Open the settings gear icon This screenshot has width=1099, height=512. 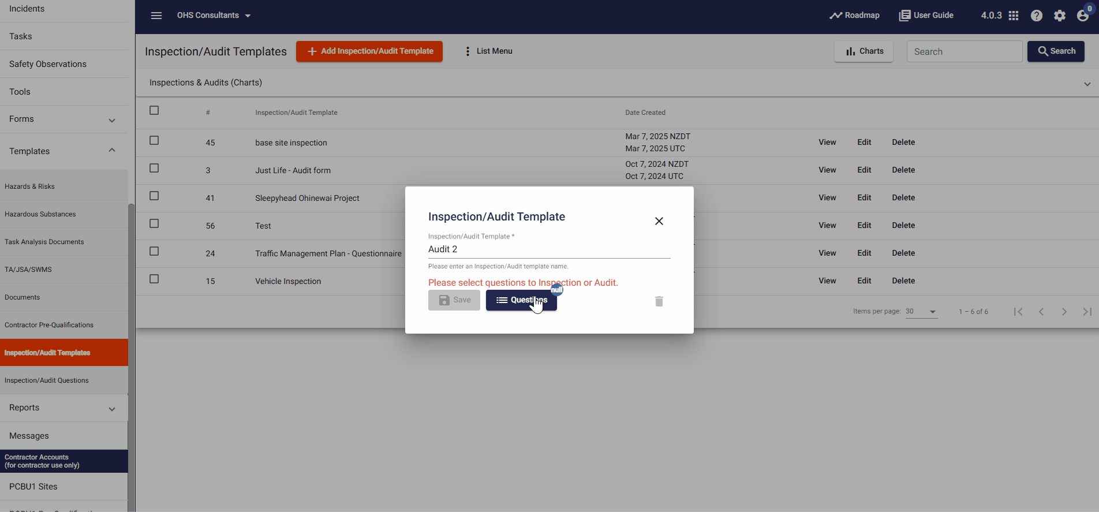click(1060, 16)
